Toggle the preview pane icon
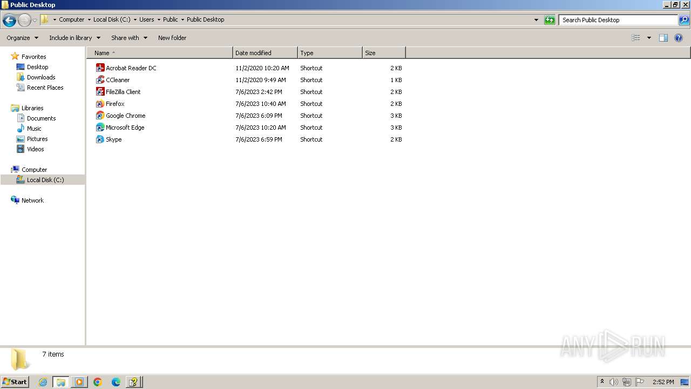691x389 pixels. point(663,38)
